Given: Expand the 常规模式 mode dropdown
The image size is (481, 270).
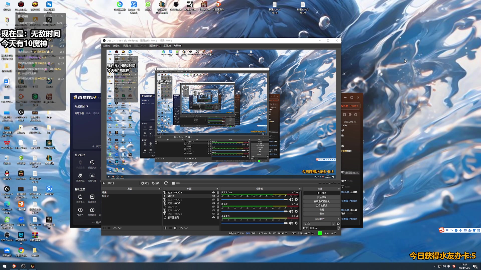Looking at the screenshot, I should pyautogui.click(x=81, y=106).
